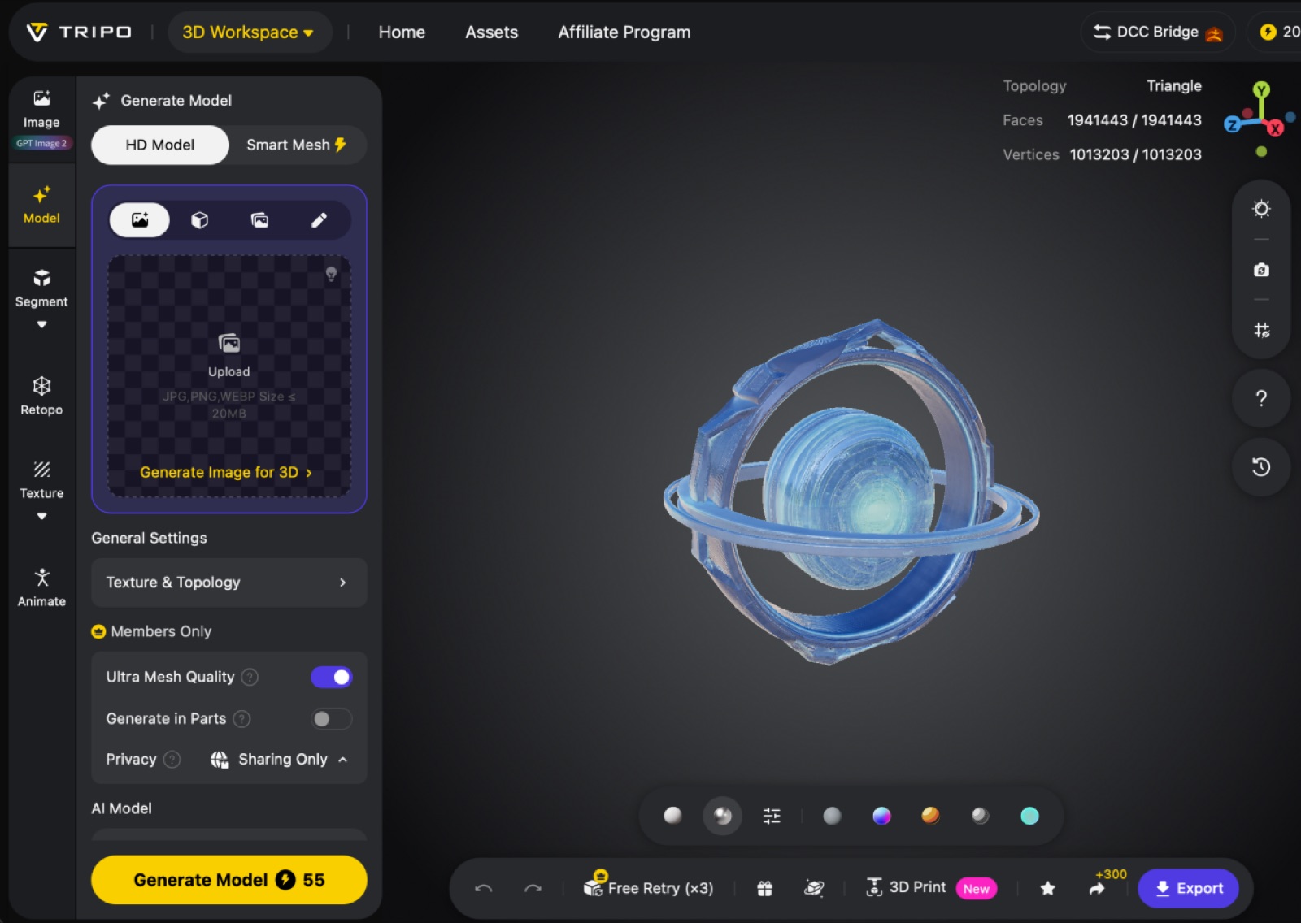The width and height of the screenshot is (1301, 923).
Task: Select the cube input mode icon
Action: pos(199,220)
